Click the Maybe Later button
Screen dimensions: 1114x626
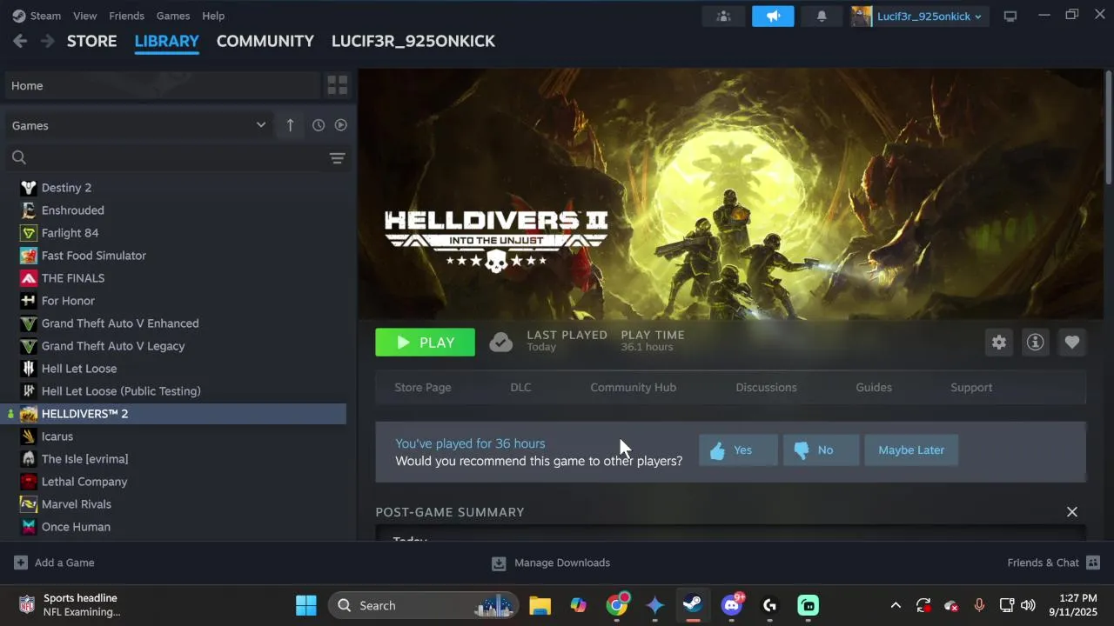[x=911, y=450]
